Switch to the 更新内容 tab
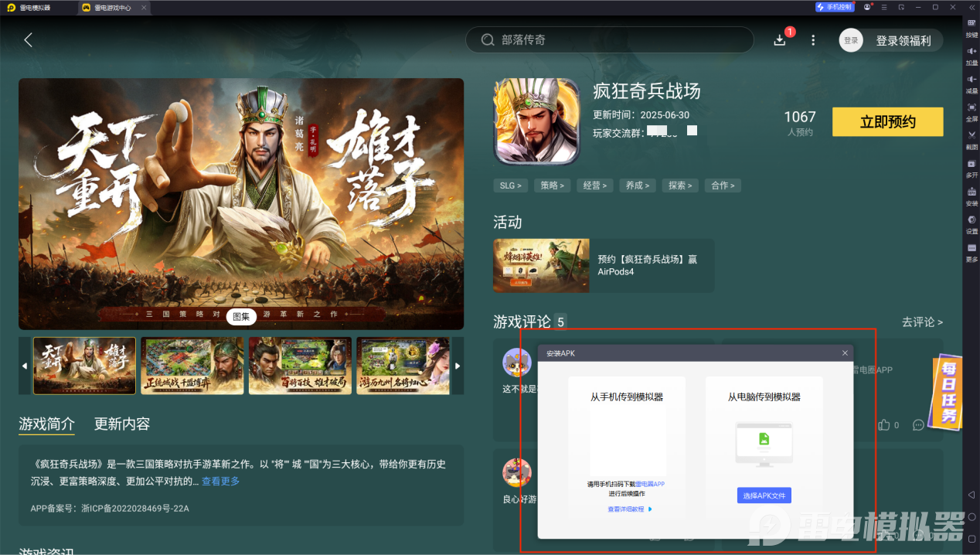Image resolution: width=980 pixels, height=555 pixels. pos(122,424)
